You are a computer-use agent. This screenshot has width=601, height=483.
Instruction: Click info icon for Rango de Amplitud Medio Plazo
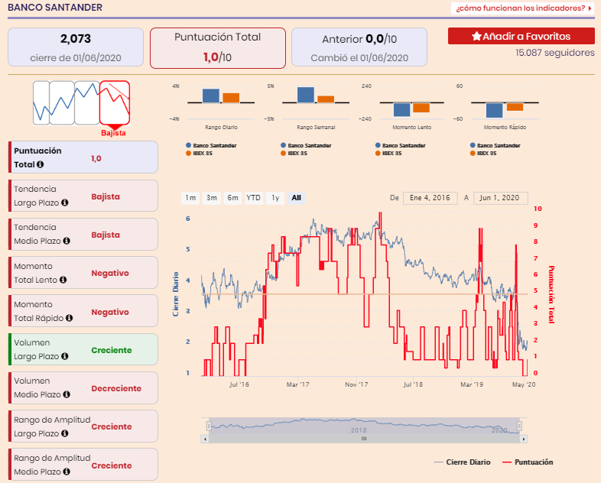[67, 472]
